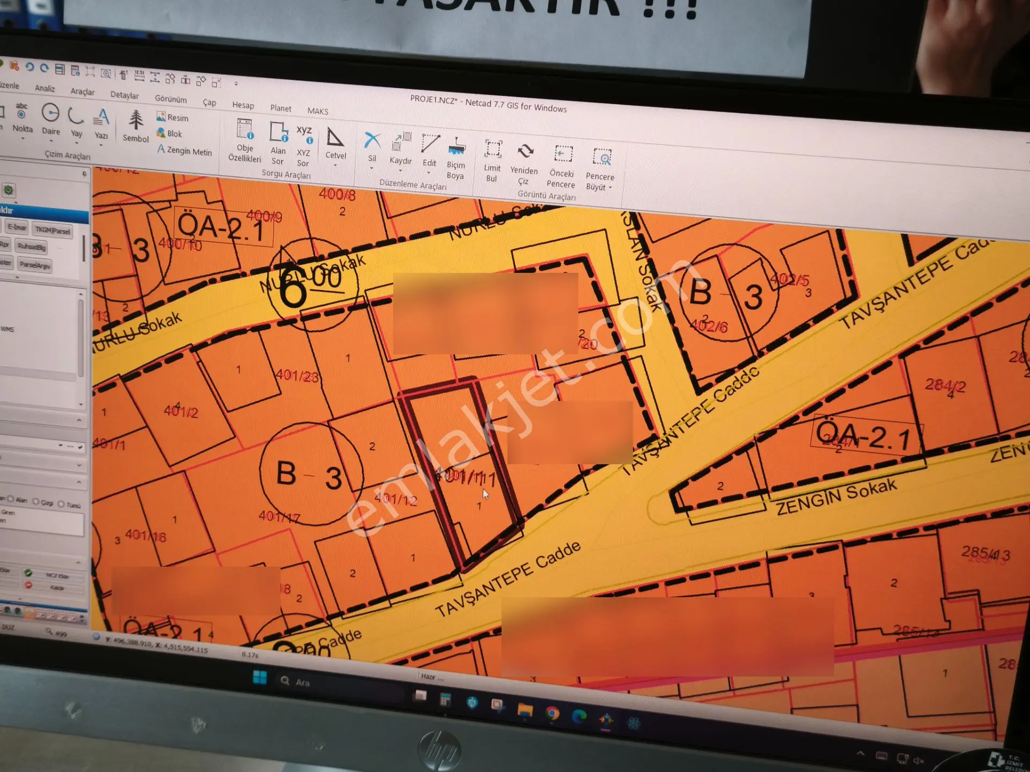Open the Pencere Büyüt dropdown arrow

click(x=610, y=188)
